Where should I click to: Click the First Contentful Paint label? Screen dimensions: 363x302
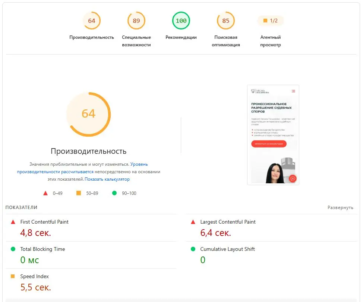tap(44, 222)
